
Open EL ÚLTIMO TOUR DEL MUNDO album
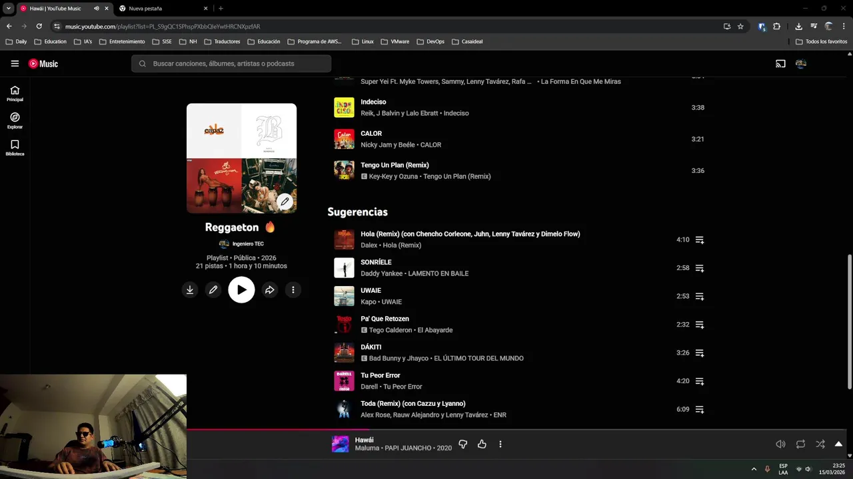pyautogui.click(x=478, y=358)
